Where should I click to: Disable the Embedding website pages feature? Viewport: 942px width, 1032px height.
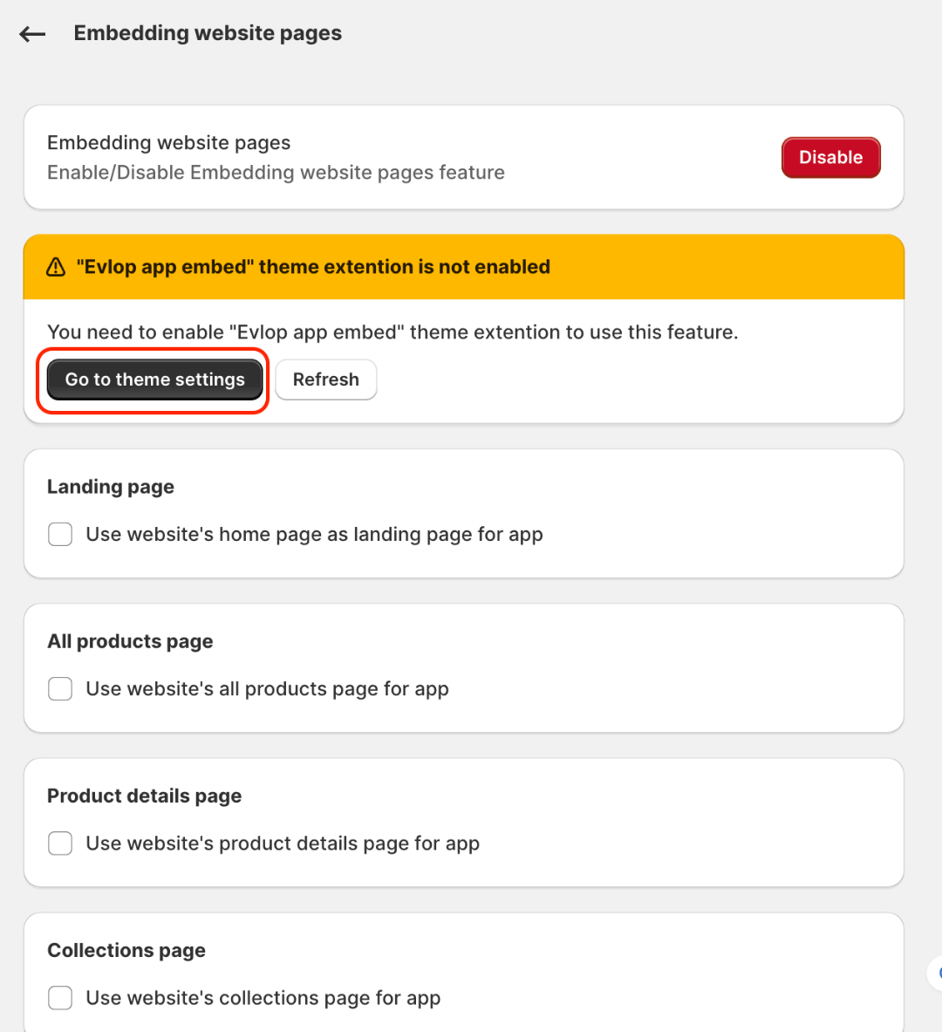830,157
